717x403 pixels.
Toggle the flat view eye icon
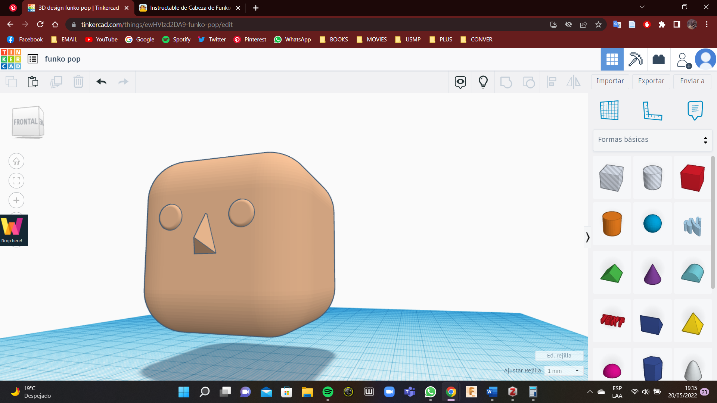460,82
